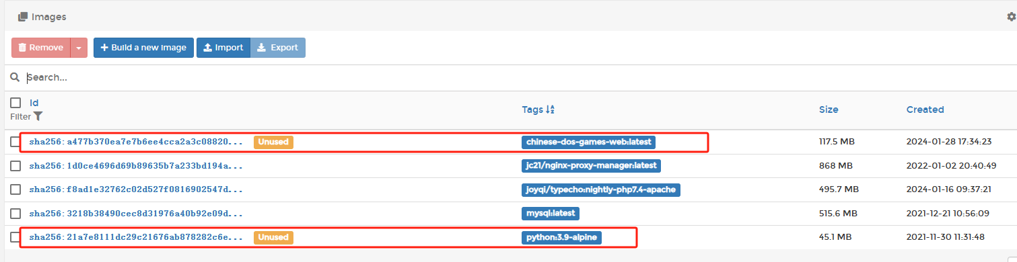Expand the Remove button dropdown arrow
Viewport: 1017px width, 262px height.
(x=79, y=48)
